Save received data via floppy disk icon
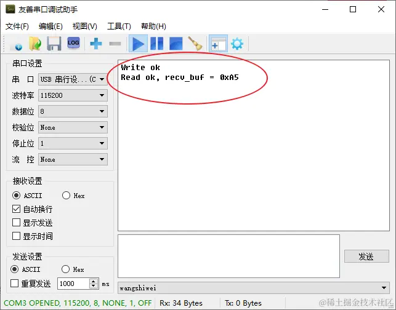Viewport: 396px width, 310px height. click(x=54, y=44)
